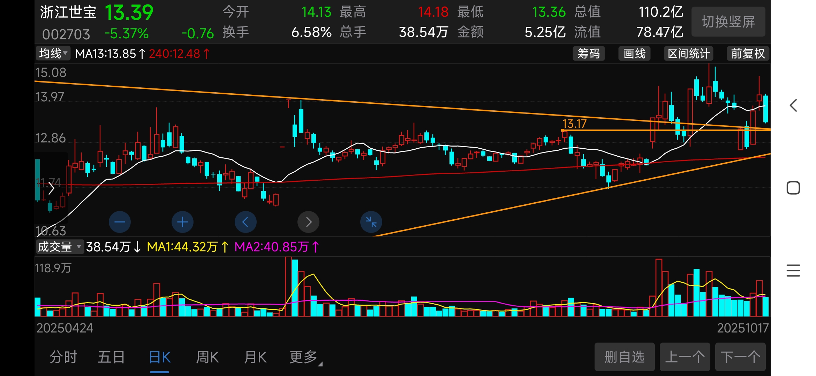The height and width of the screenshot is (376, 816).
Task: Toggle 前复权 price adjustment mode
Action: (x=748, y=54)
